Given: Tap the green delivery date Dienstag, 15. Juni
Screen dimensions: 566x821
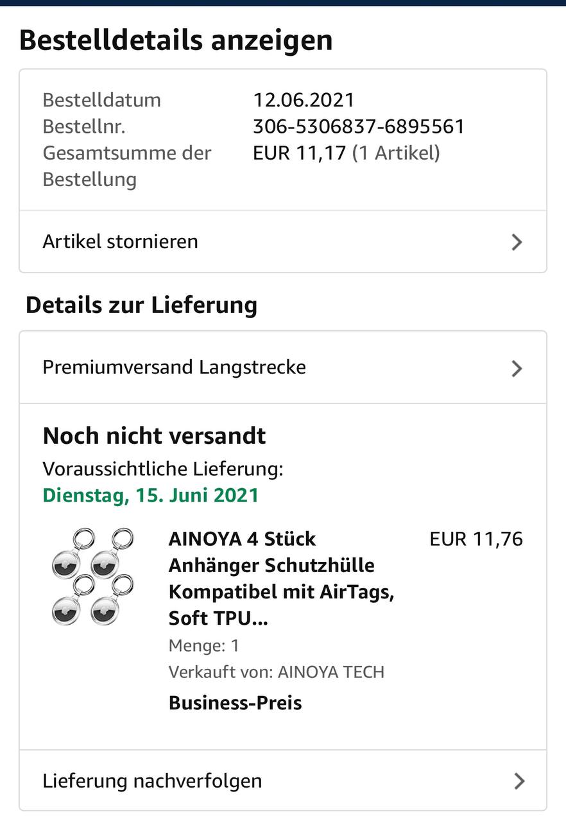Looking at the screenshot, I should click(x=151, y=495).
